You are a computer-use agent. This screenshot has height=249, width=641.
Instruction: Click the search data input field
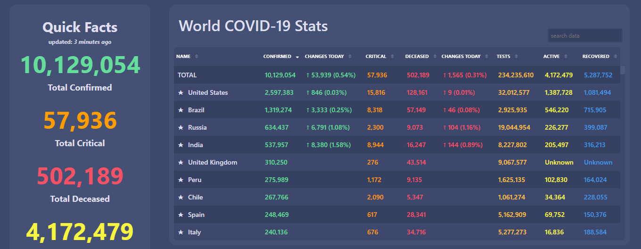pos(585,36)
